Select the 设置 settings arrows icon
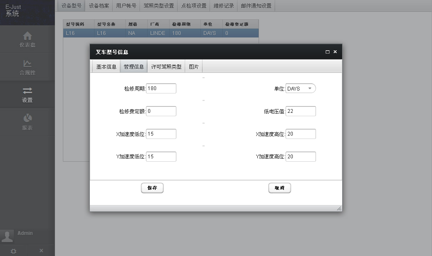 [27, 91]
